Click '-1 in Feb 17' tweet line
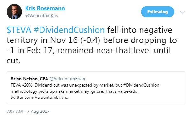190x116 pixels. 30,50
